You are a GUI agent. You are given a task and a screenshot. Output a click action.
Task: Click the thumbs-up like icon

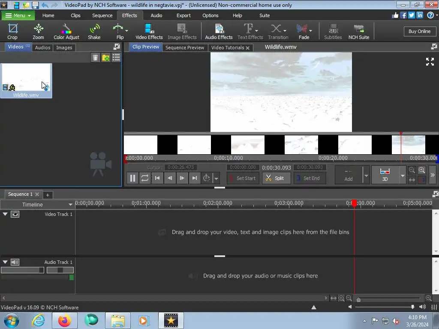395,15
